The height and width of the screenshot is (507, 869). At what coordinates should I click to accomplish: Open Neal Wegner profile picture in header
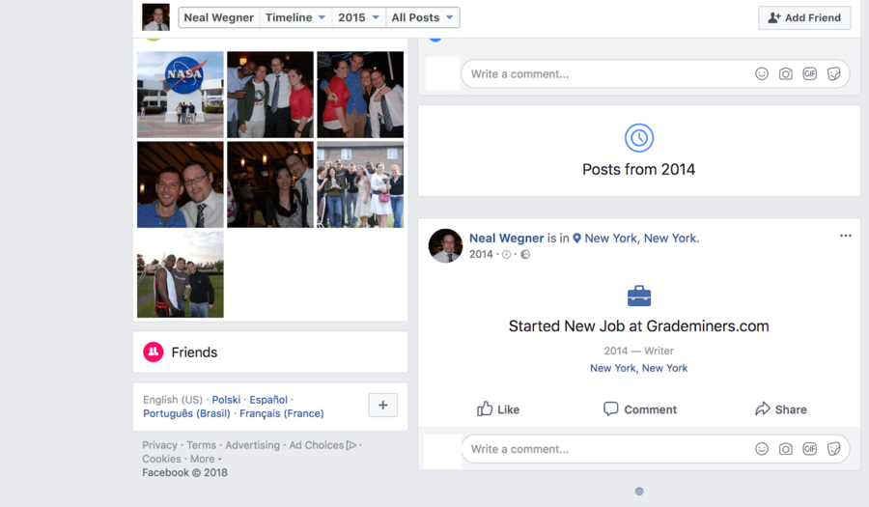tap(155, 17)
